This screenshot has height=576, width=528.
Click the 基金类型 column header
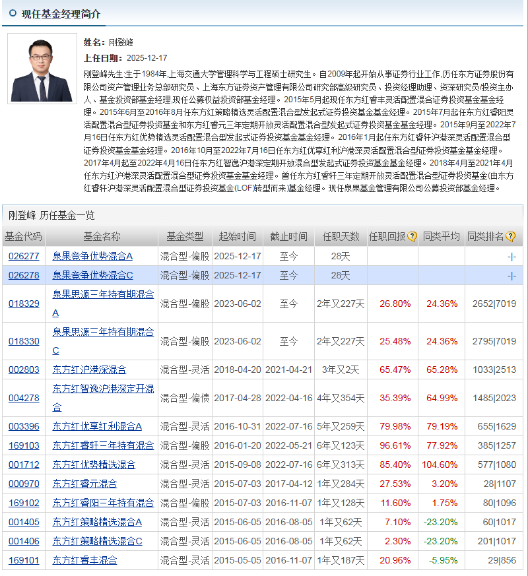(x=185, y=237)
